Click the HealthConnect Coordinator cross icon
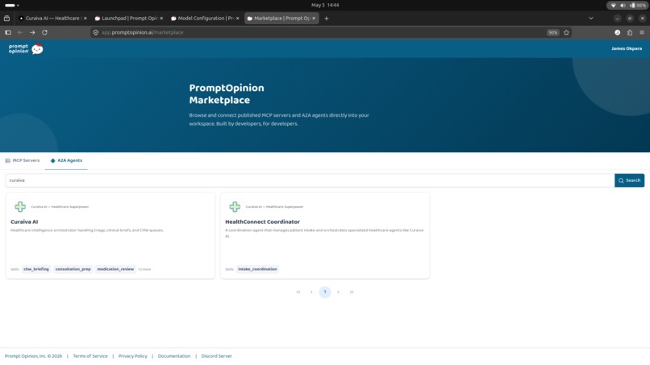 [x=235, y=206]
